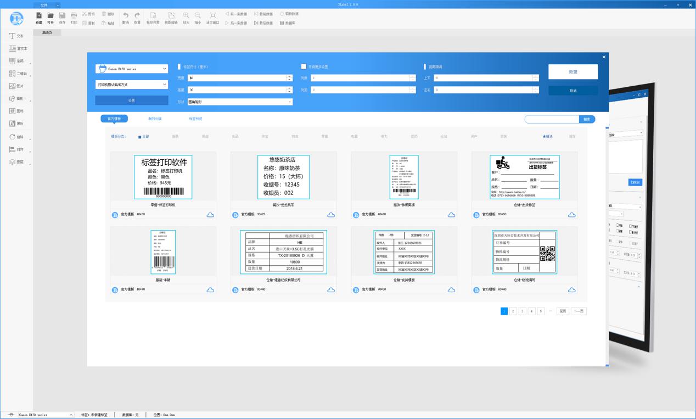Select the 文本 (Text) tool in sidebar
This screenshot has width=696, height=419.
tap(16, 36)
